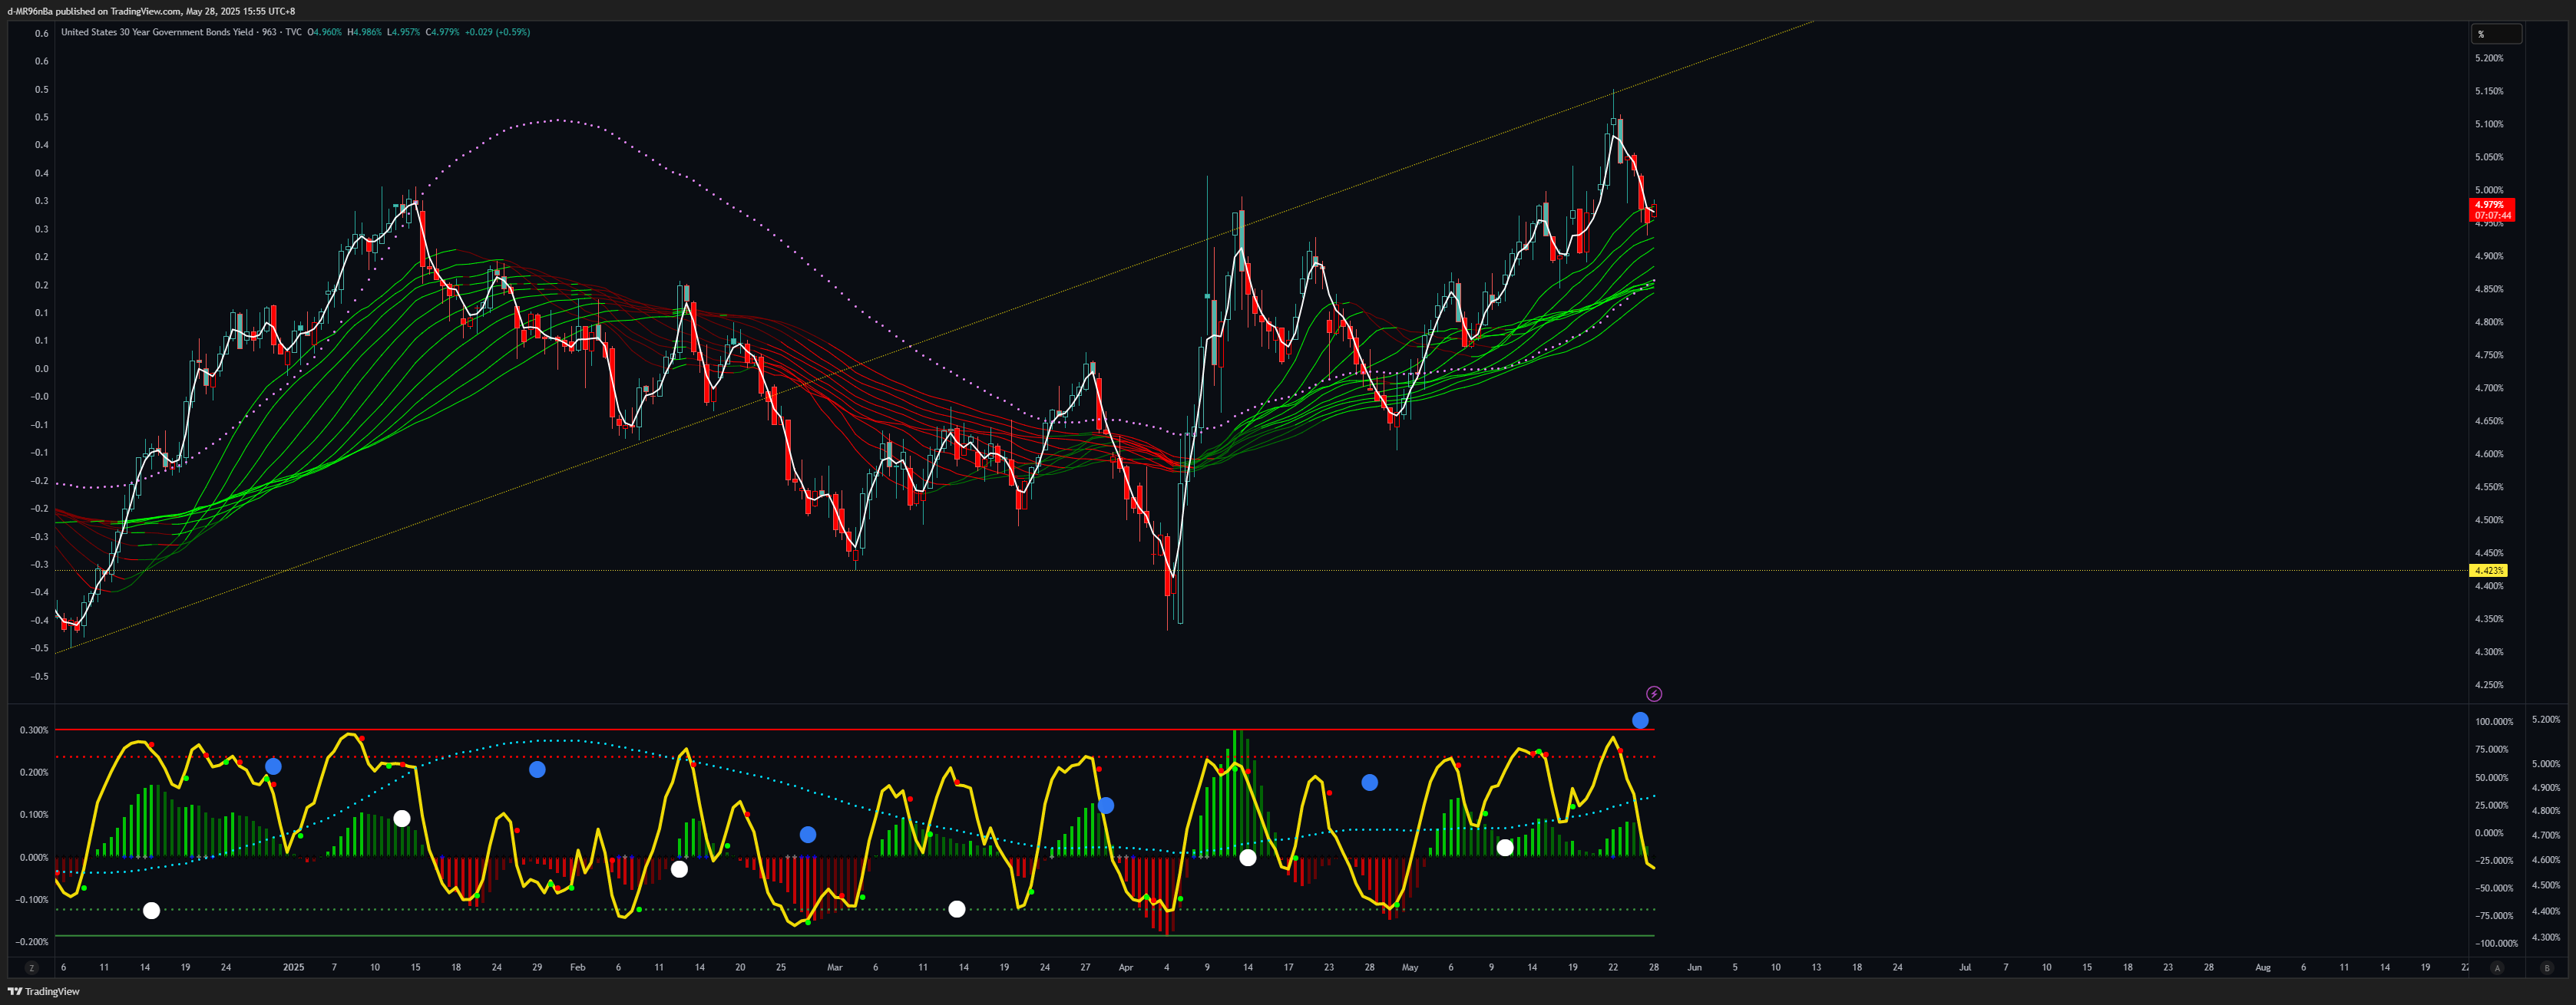
Task: Click the United States 30 Year Government Bonds Yield title
Action: 157,32
